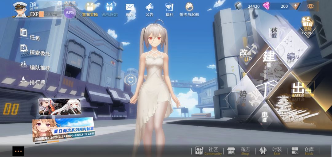Open 编队推荐 fleet recommendations
Screen dimensions: 332x157
35,66
